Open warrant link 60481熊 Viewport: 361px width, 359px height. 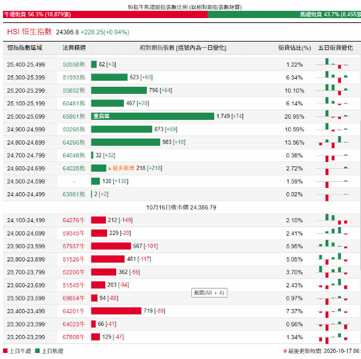tap(73, 104)
